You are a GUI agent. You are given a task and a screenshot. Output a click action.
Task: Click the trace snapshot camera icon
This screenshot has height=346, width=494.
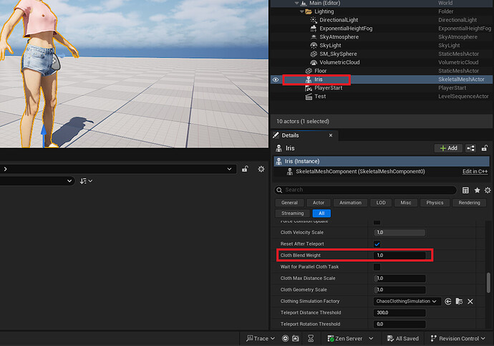(296, 338)
